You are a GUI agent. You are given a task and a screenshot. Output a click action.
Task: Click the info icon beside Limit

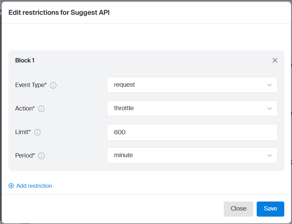37,132
